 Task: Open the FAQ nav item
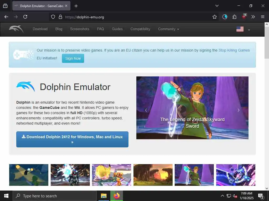point(100,29)
